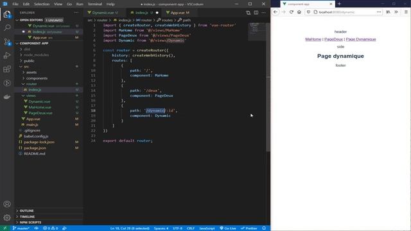Open the Docker view in activity bar

click(7, 97)
